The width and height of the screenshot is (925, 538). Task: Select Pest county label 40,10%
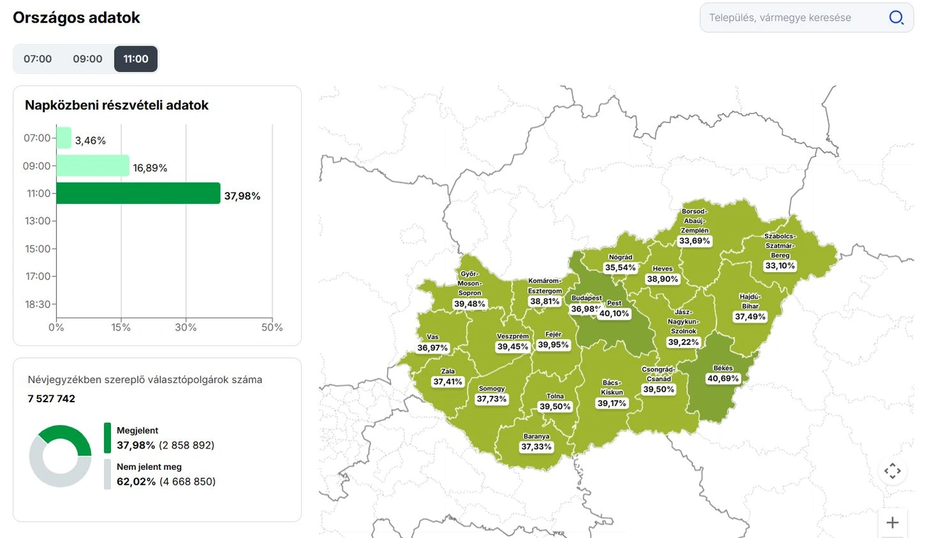point(614,313)
